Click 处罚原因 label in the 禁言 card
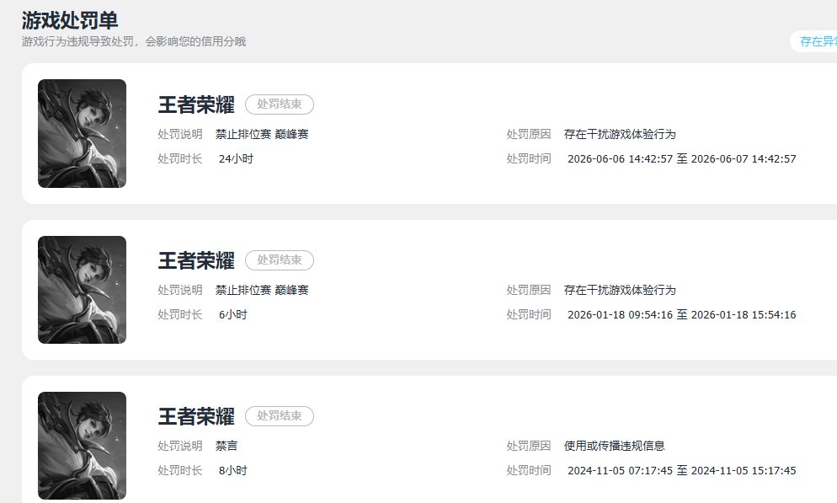 529,446
